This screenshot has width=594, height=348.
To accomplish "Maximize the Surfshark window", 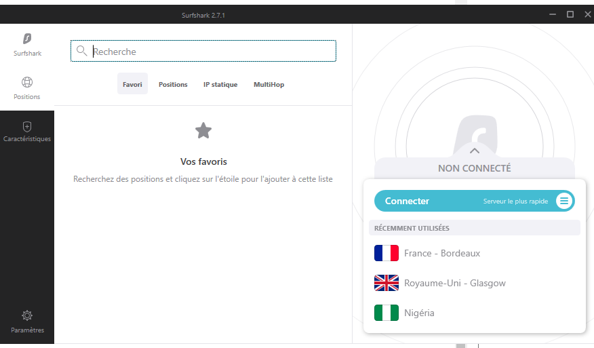I will point(570,14).
